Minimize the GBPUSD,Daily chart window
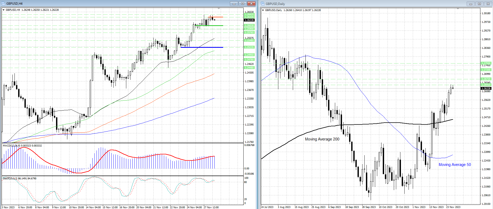Viewport: 493px width, 209px height. click(x=471, y=4)
